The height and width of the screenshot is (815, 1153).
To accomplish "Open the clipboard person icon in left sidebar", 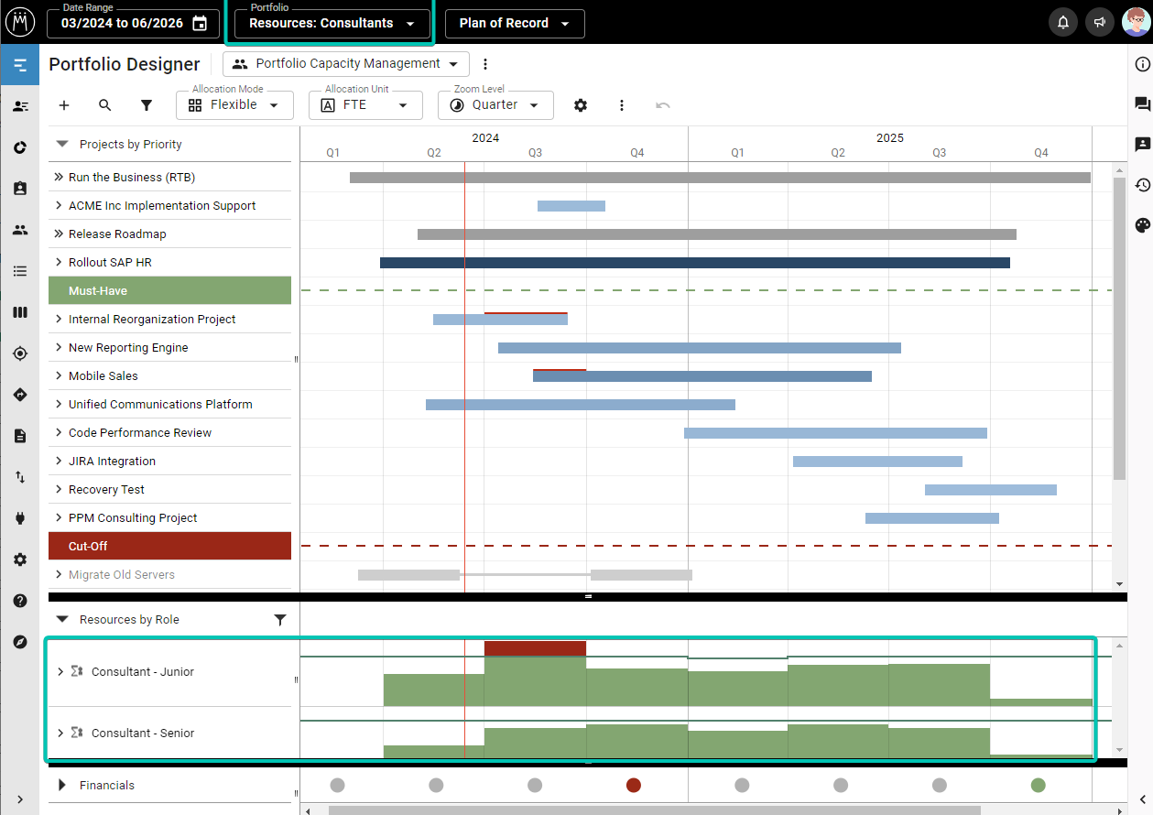I will [20, 188].
